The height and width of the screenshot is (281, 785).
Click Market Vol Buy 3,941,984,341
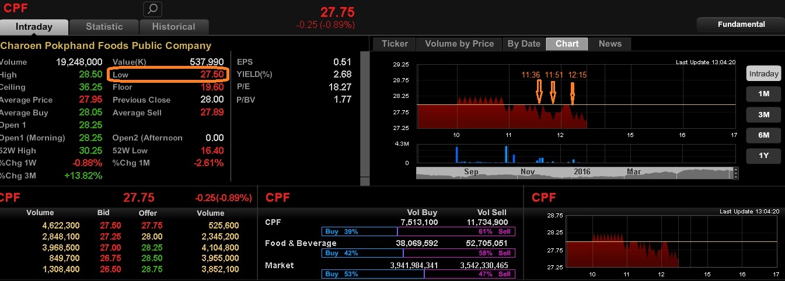pyautogui.click(x=413, y=265)
